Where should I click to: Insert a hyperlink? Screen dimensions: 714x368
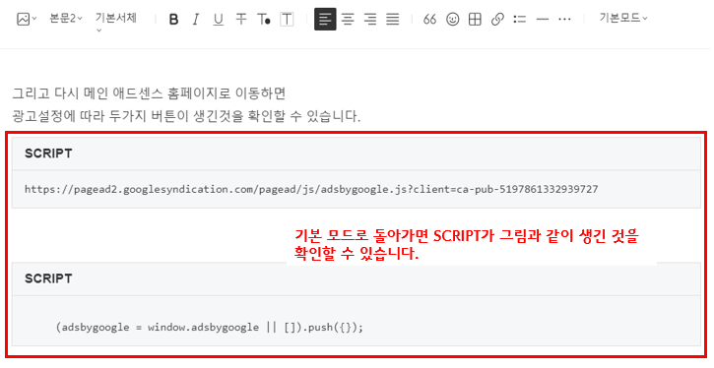pyautogui.click(x=497, y=19)
